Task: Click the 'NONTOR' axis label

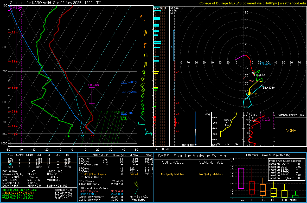Action: pyautogui.click(x=296, y=200)
